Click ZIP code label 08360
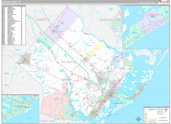 coord(7,74)
